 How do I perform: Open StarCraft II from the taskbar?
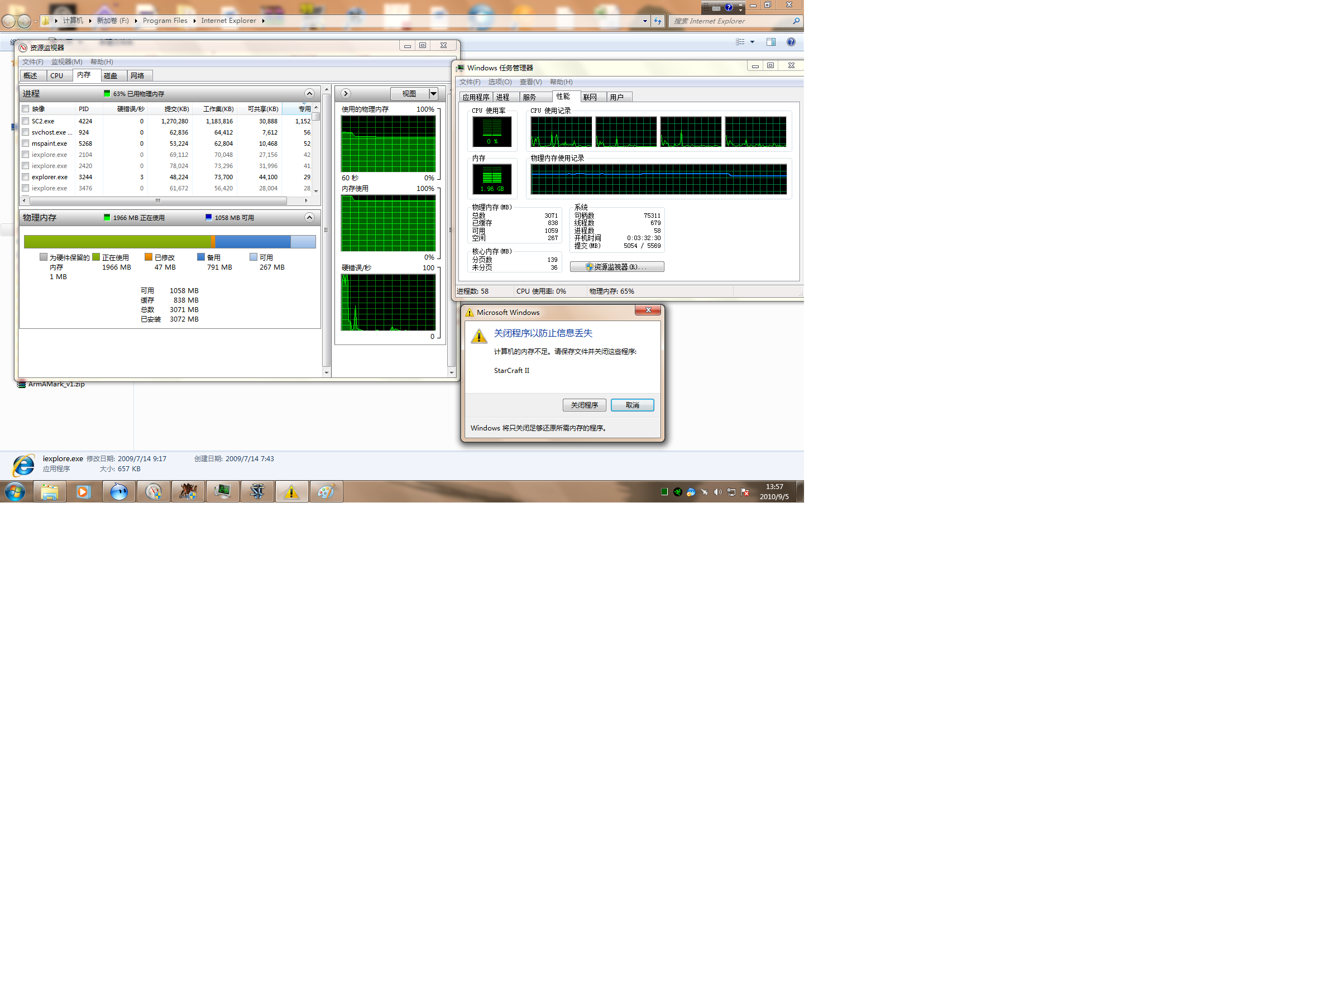(257, 491)
